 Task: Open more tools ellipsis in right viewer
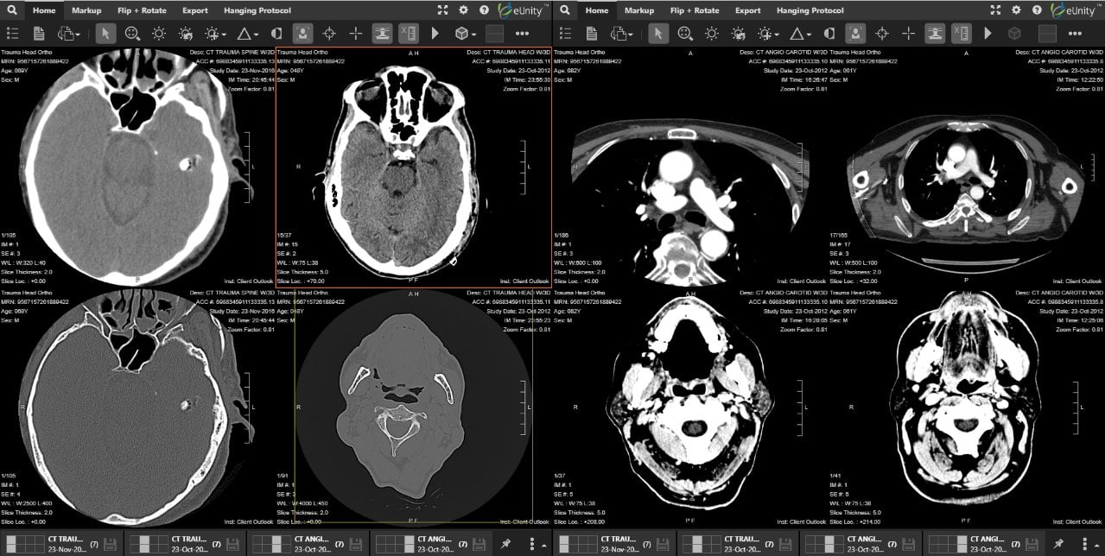[x=1075, y=34]
